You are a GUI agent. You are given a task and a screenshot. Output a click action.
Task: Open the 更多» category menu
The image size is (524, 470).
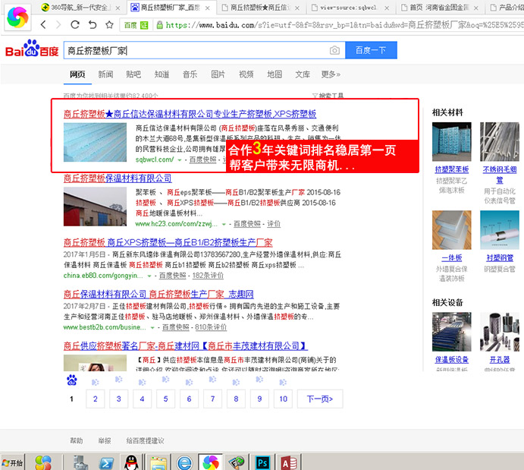click(x=331, y=74)
